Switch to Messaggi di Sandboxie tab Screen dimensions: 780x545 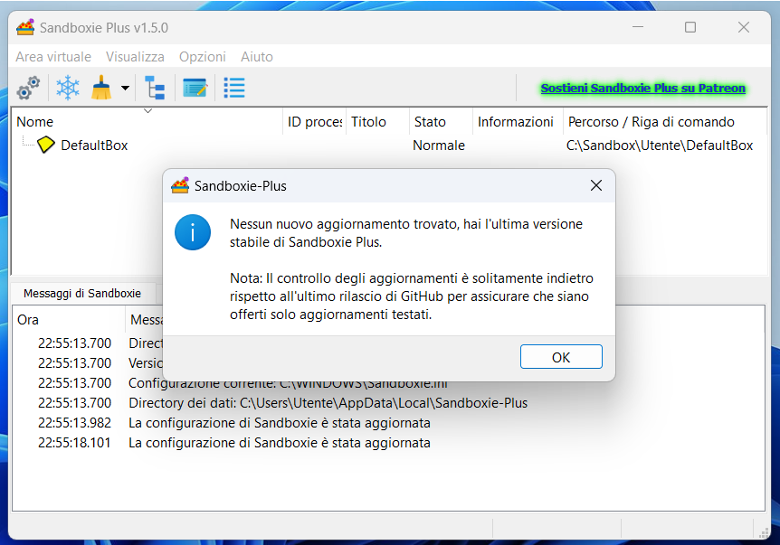coord(82,293)
